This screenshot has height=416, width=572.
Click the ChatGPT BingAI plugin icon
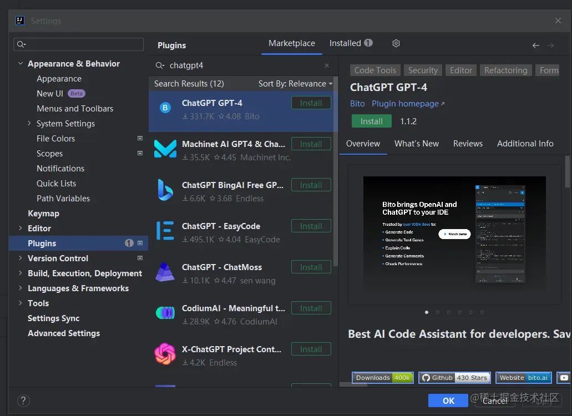click(165, 190)
